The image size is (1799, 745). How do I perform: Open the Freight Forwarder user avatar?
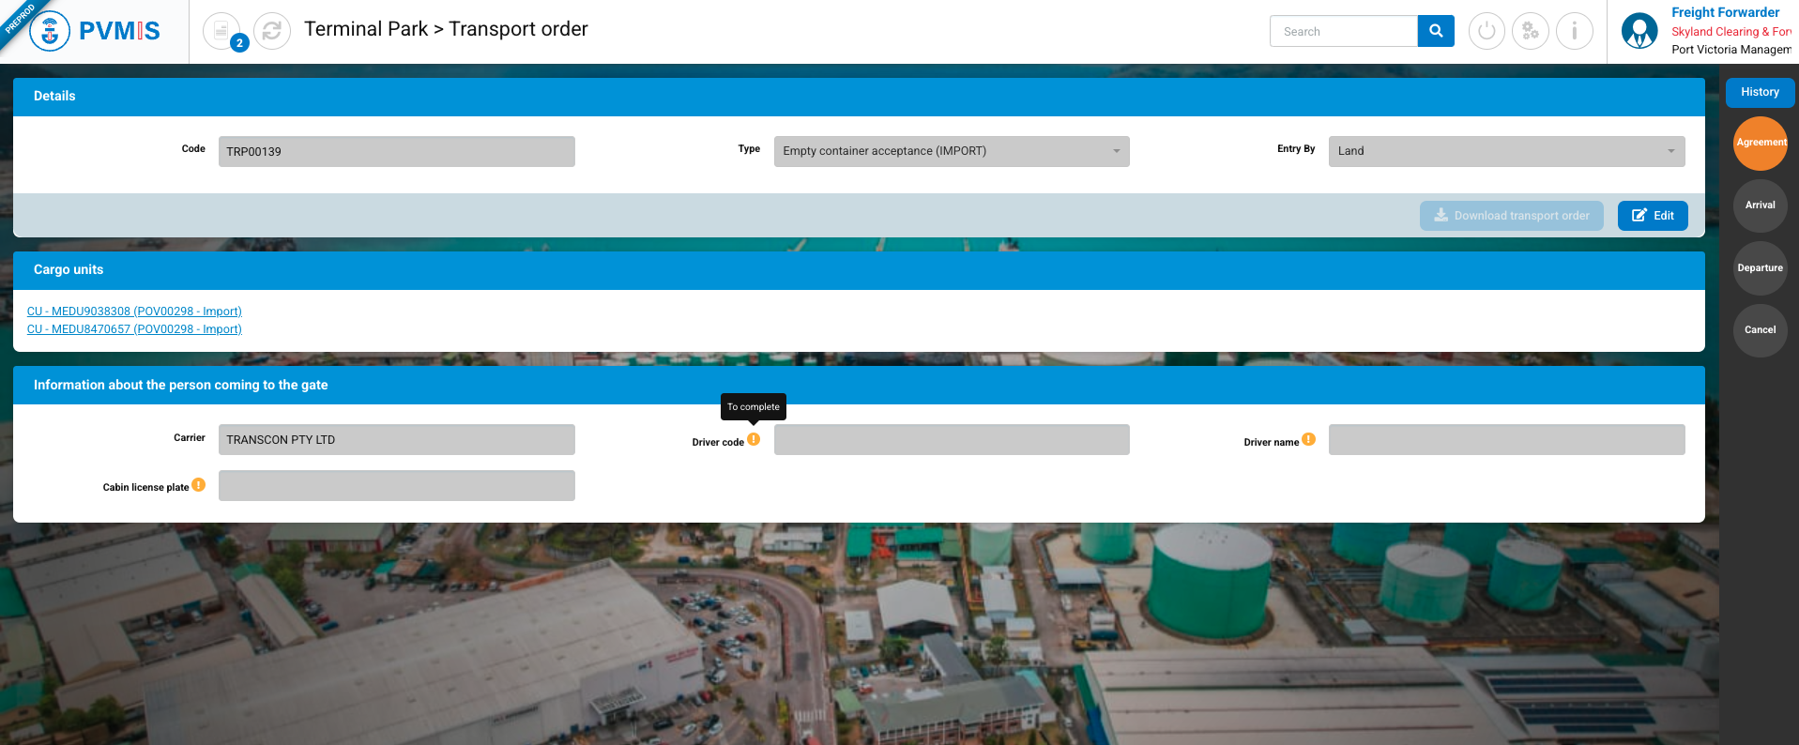(1639, 31)
